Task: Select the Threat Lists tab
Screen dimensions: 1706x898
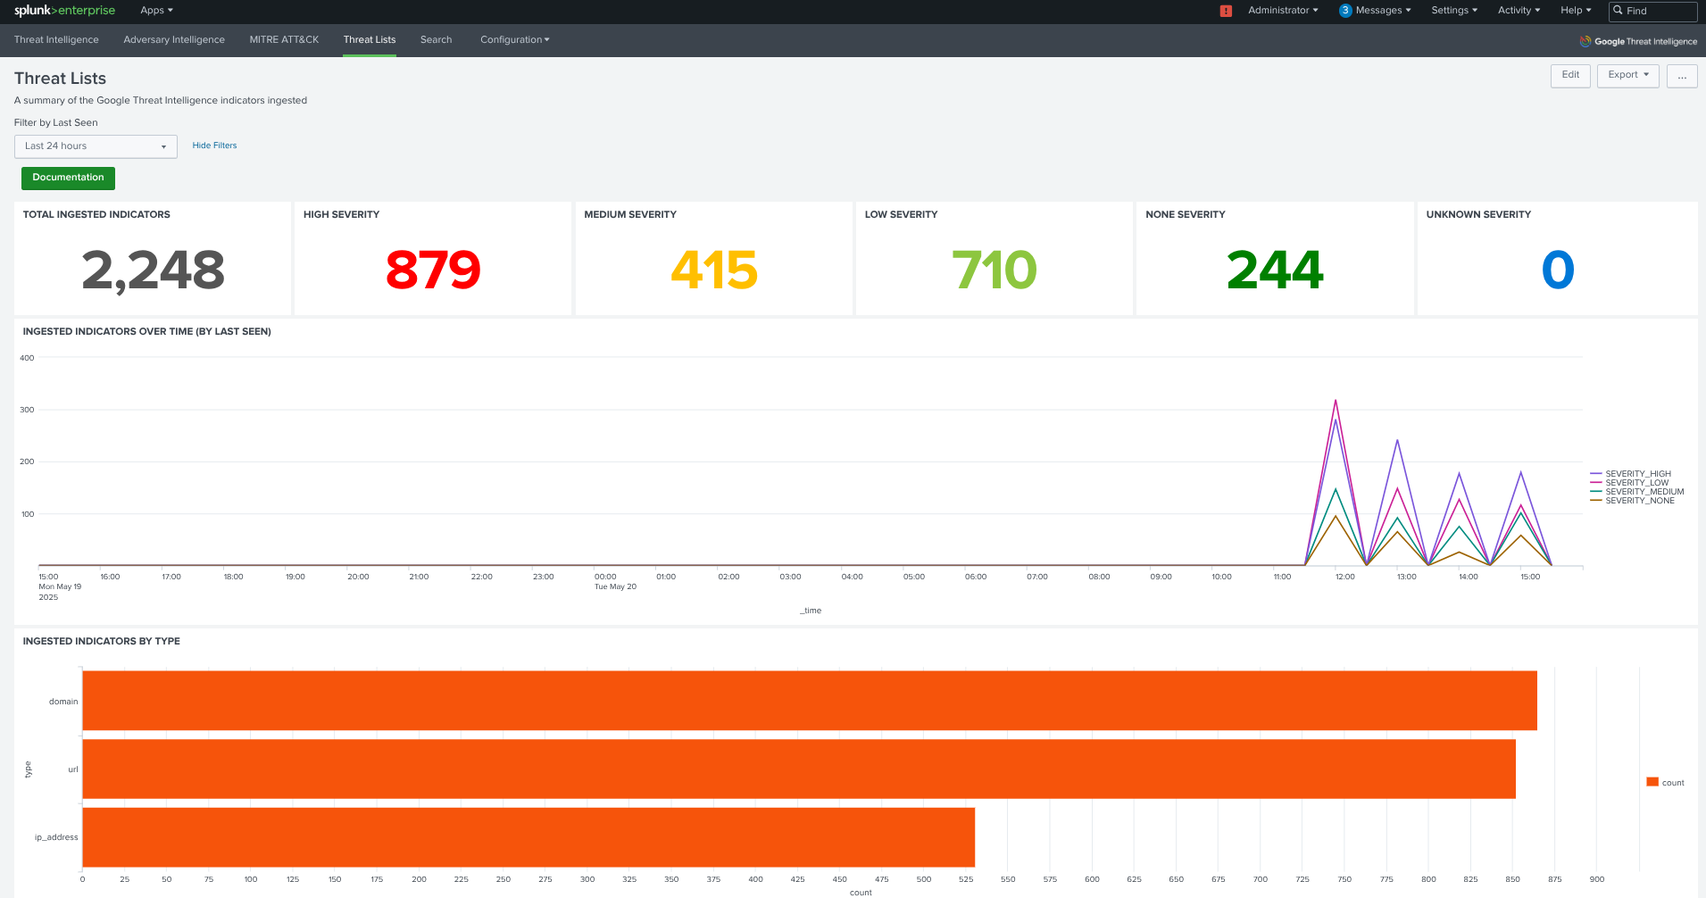Action: tap(370, 40)
